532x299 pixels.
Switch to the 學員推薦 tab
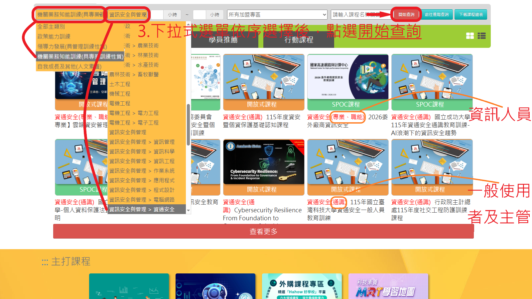(x=223, y=40)
